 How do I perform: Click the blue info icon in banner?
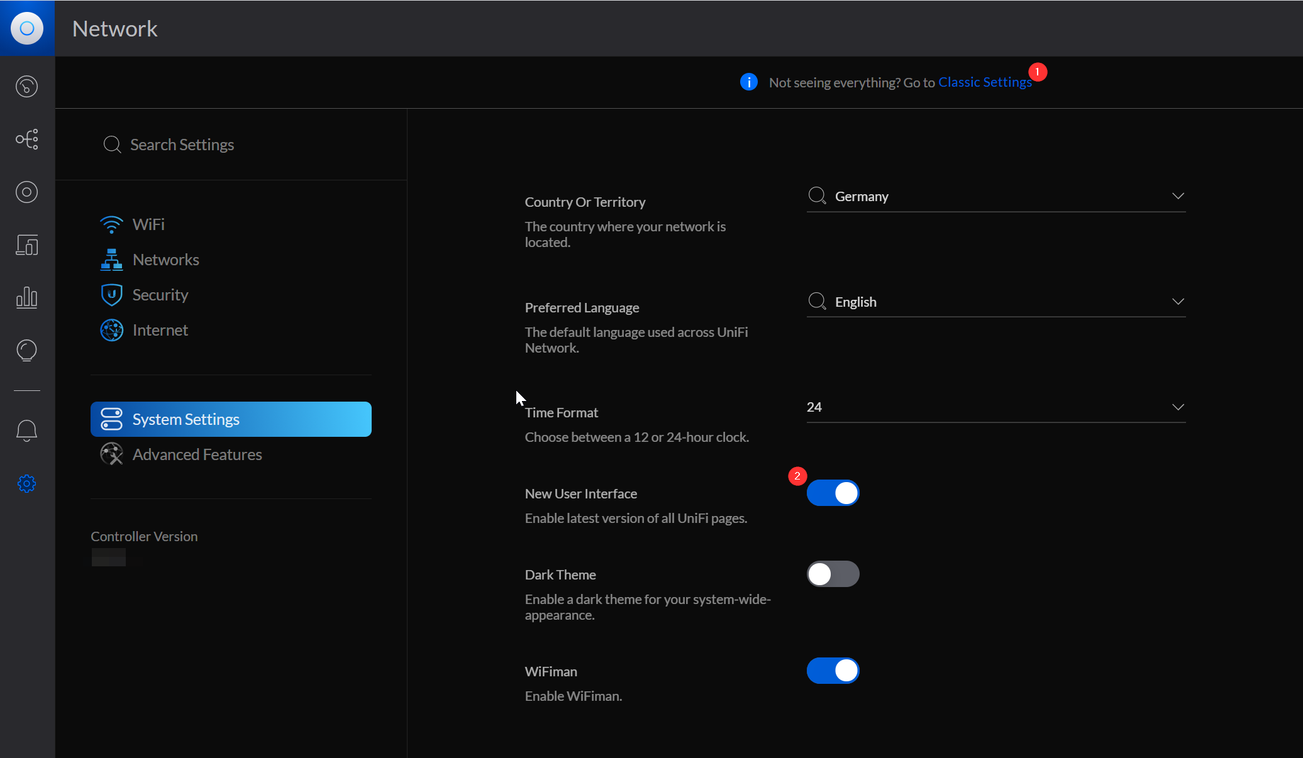click(x=748, y=82)
